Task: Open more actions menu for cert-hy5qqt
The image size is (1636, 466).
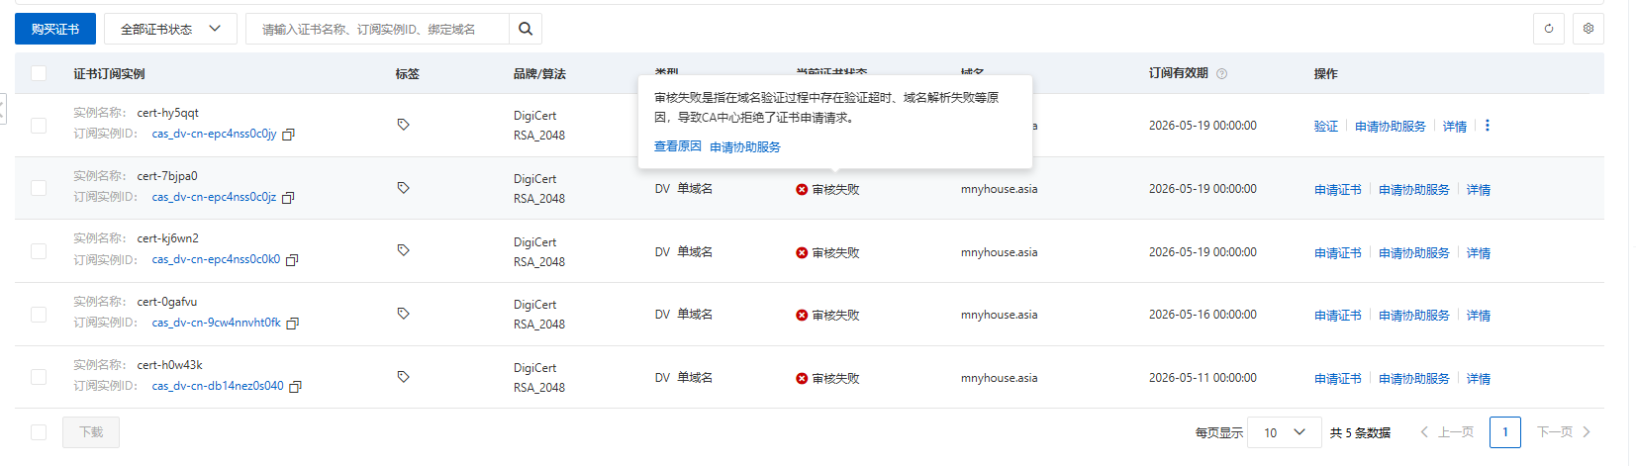Action: click(x=1488, y=126)
